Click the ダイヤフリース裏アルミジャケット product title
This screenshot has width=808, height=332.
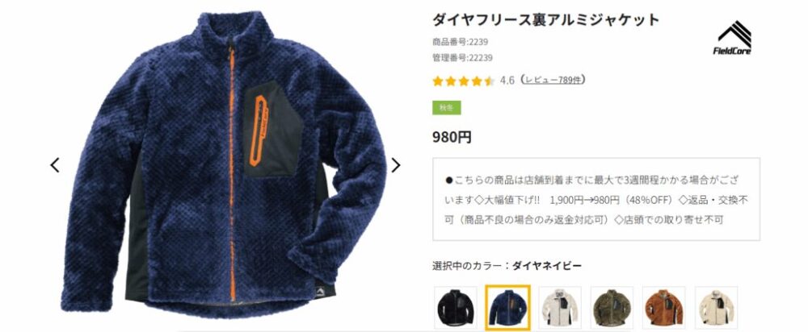(545, 20)
